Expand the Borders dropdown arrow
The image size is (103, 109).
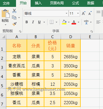[56, 22]
